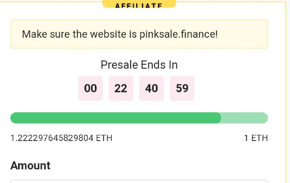Screen dimensions: 290x183
Task: Click the "pinksale.finance!" text in the banner
Action: point(179,34)
